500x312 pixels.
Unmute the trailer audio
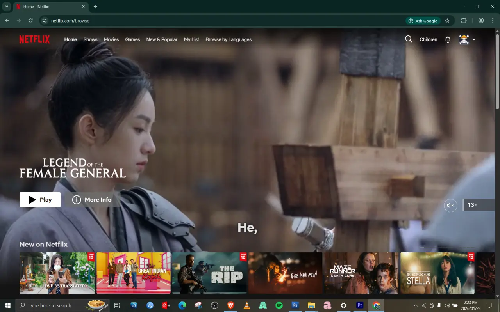point(450,205)
